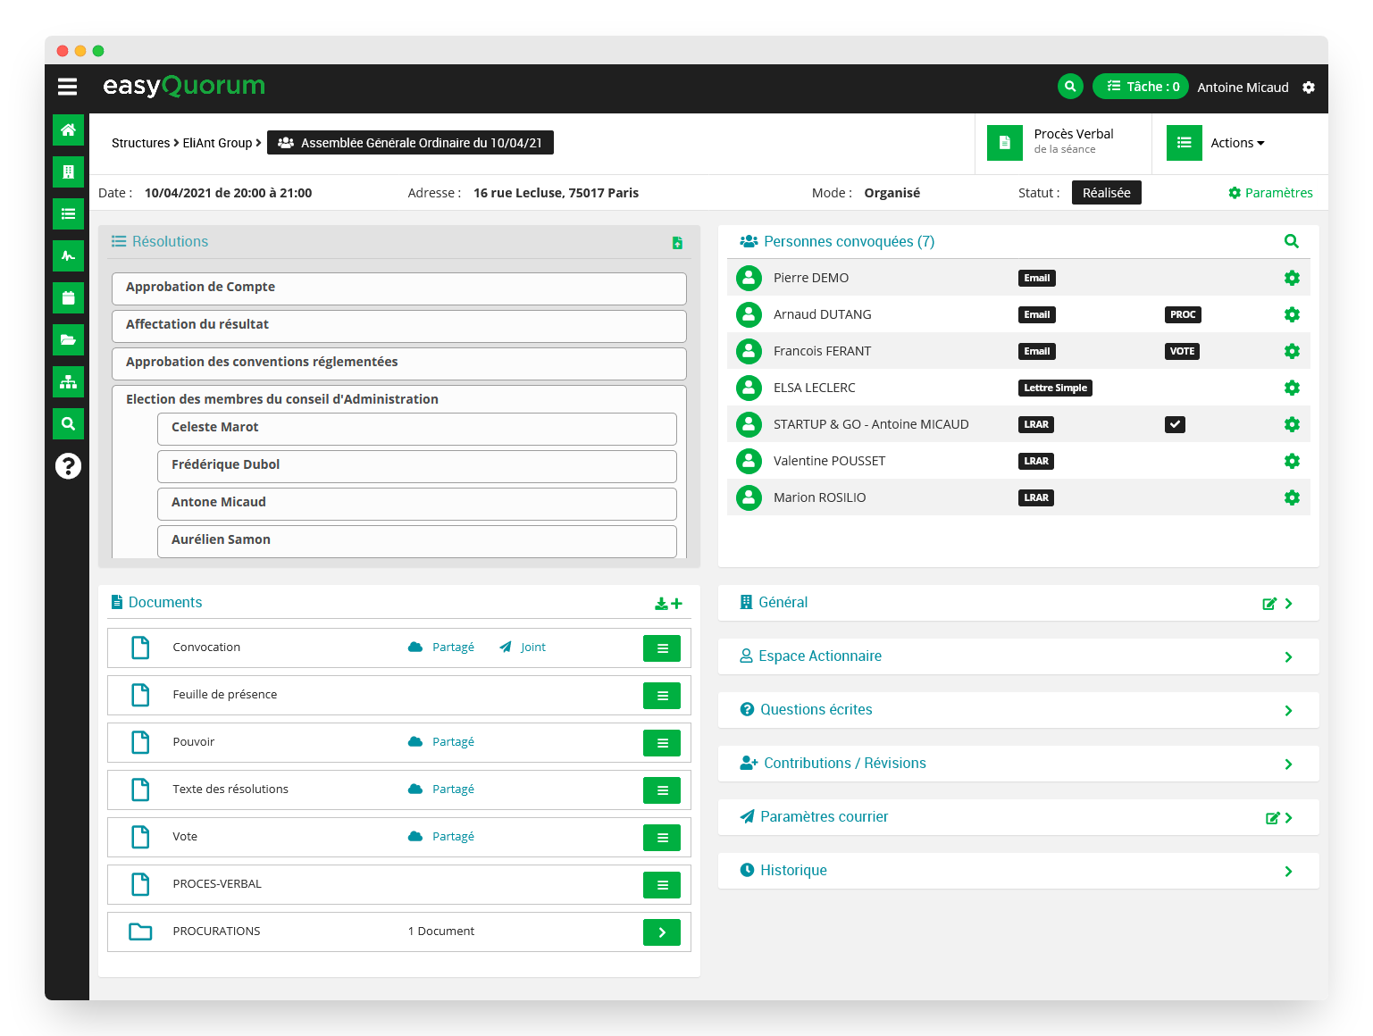Search the Personnes convoquées list
1373x1036 pixels.
tap(1291, 241)
